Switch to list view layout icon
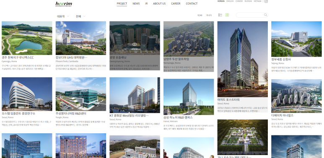The image size is (324, 158). [x=220, y=15]
